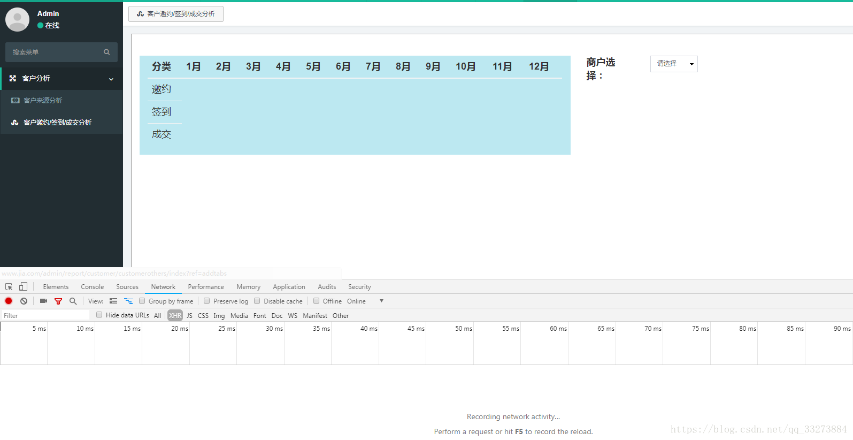Switch to the Console tab
Image resolution: width=853 pixels, height=440 pixels.
(x=93, y=287)
